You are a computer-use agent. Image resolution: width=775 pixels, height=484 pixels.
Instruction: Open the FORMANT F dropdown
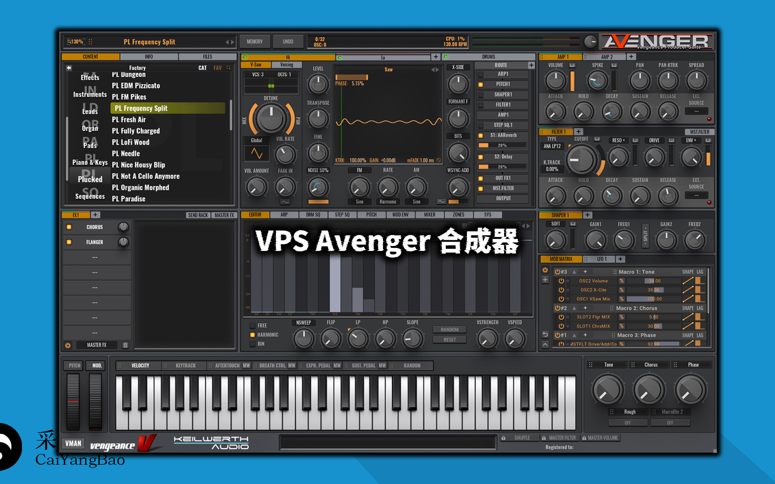pos(458,102)
